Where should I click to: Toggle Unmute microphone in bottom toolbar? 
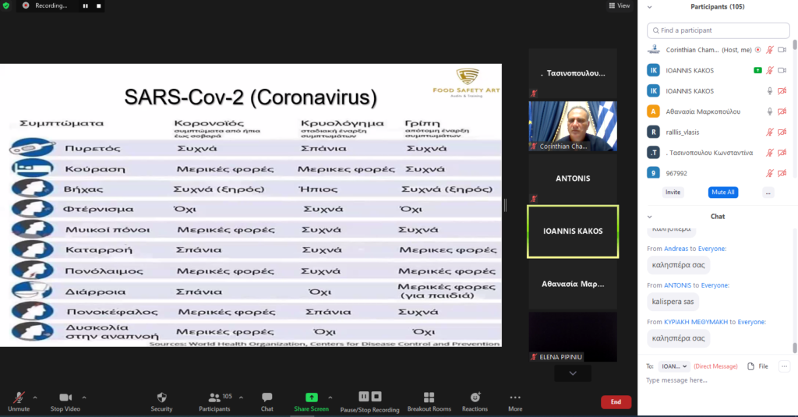pyautogui.click(x=18, y=398)
